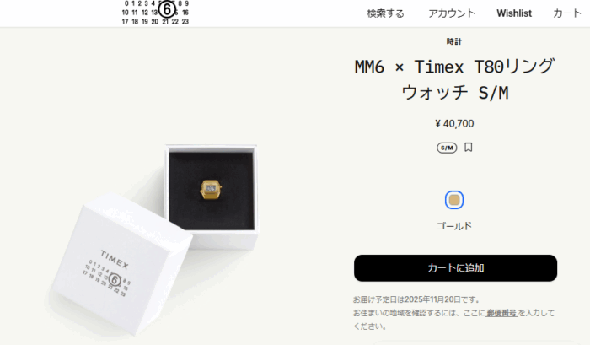Follow the 郵便番号 postal code link
This screenshot has height=345, width=590.
pyautogui.click(x=501, y=313)
